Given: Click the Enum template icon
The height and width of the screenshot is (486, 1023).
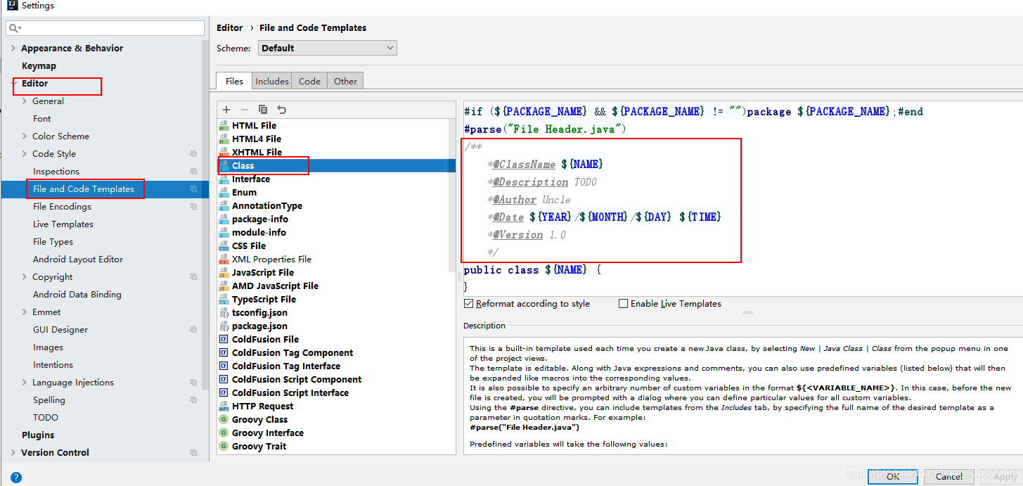Looking at the screenshot, I should [224, 193].
